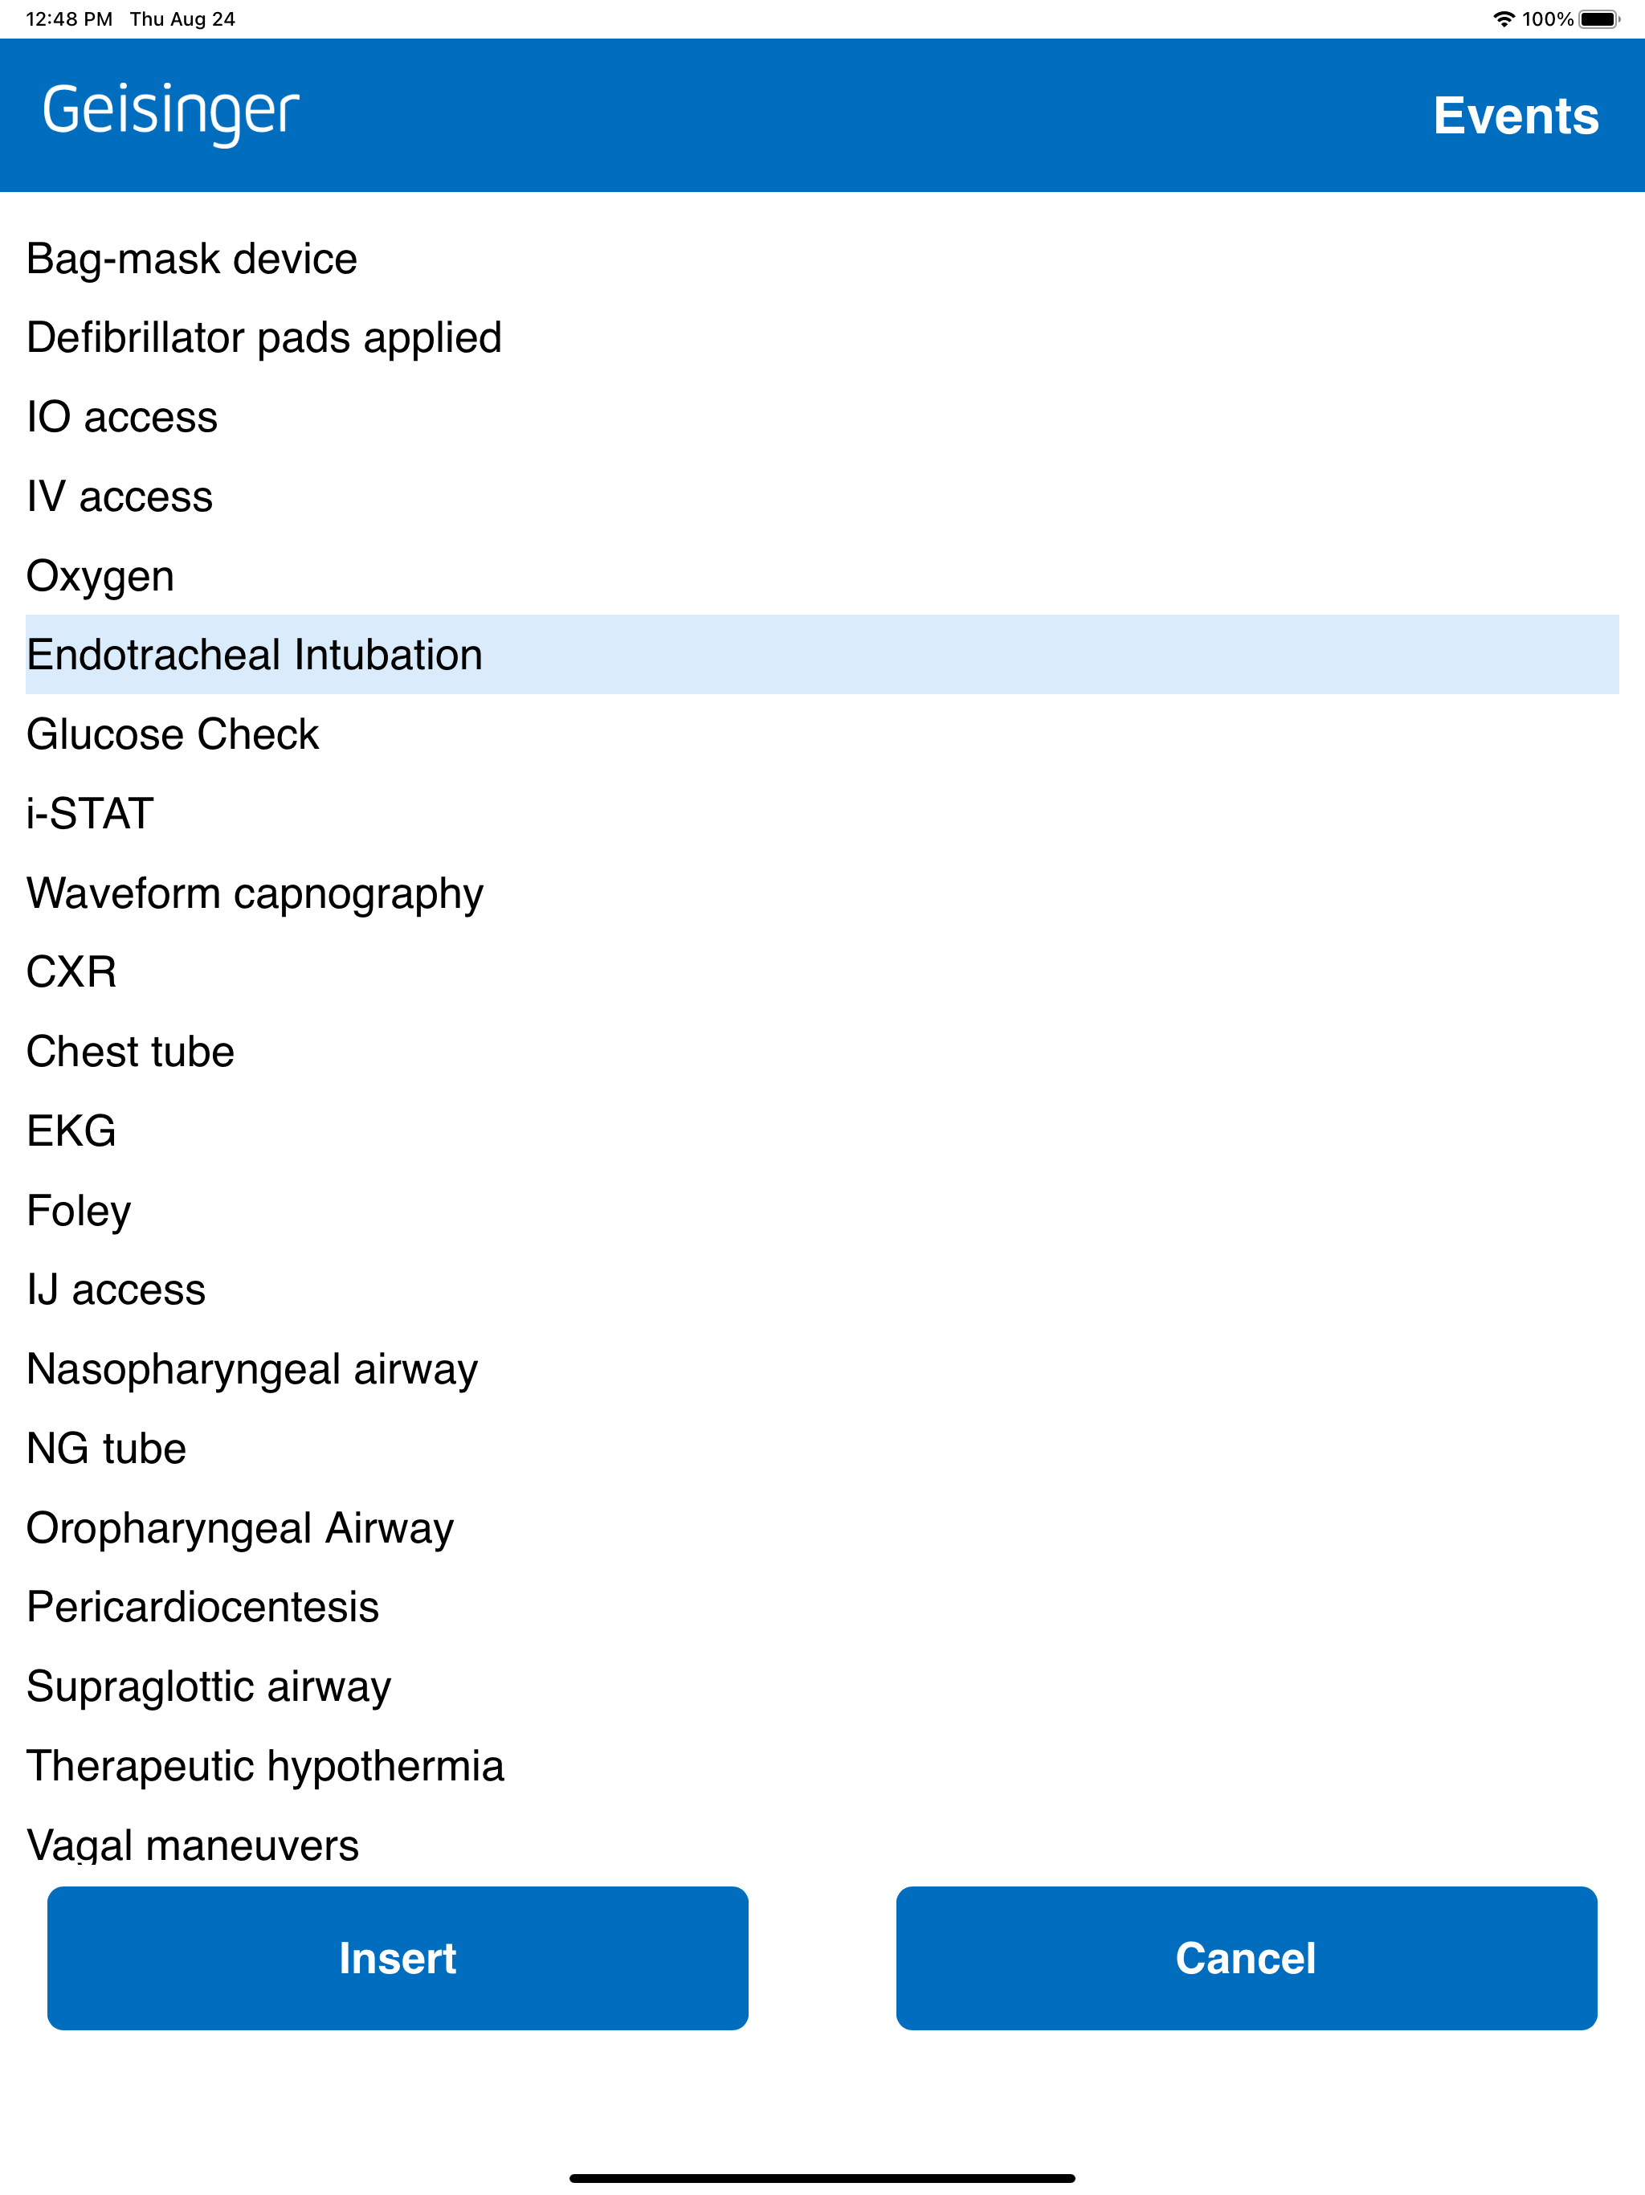The image size is (1645, 2195).
Task: Choose Glucose Check event
Action: pyautogui.click(x=822, y=734)
